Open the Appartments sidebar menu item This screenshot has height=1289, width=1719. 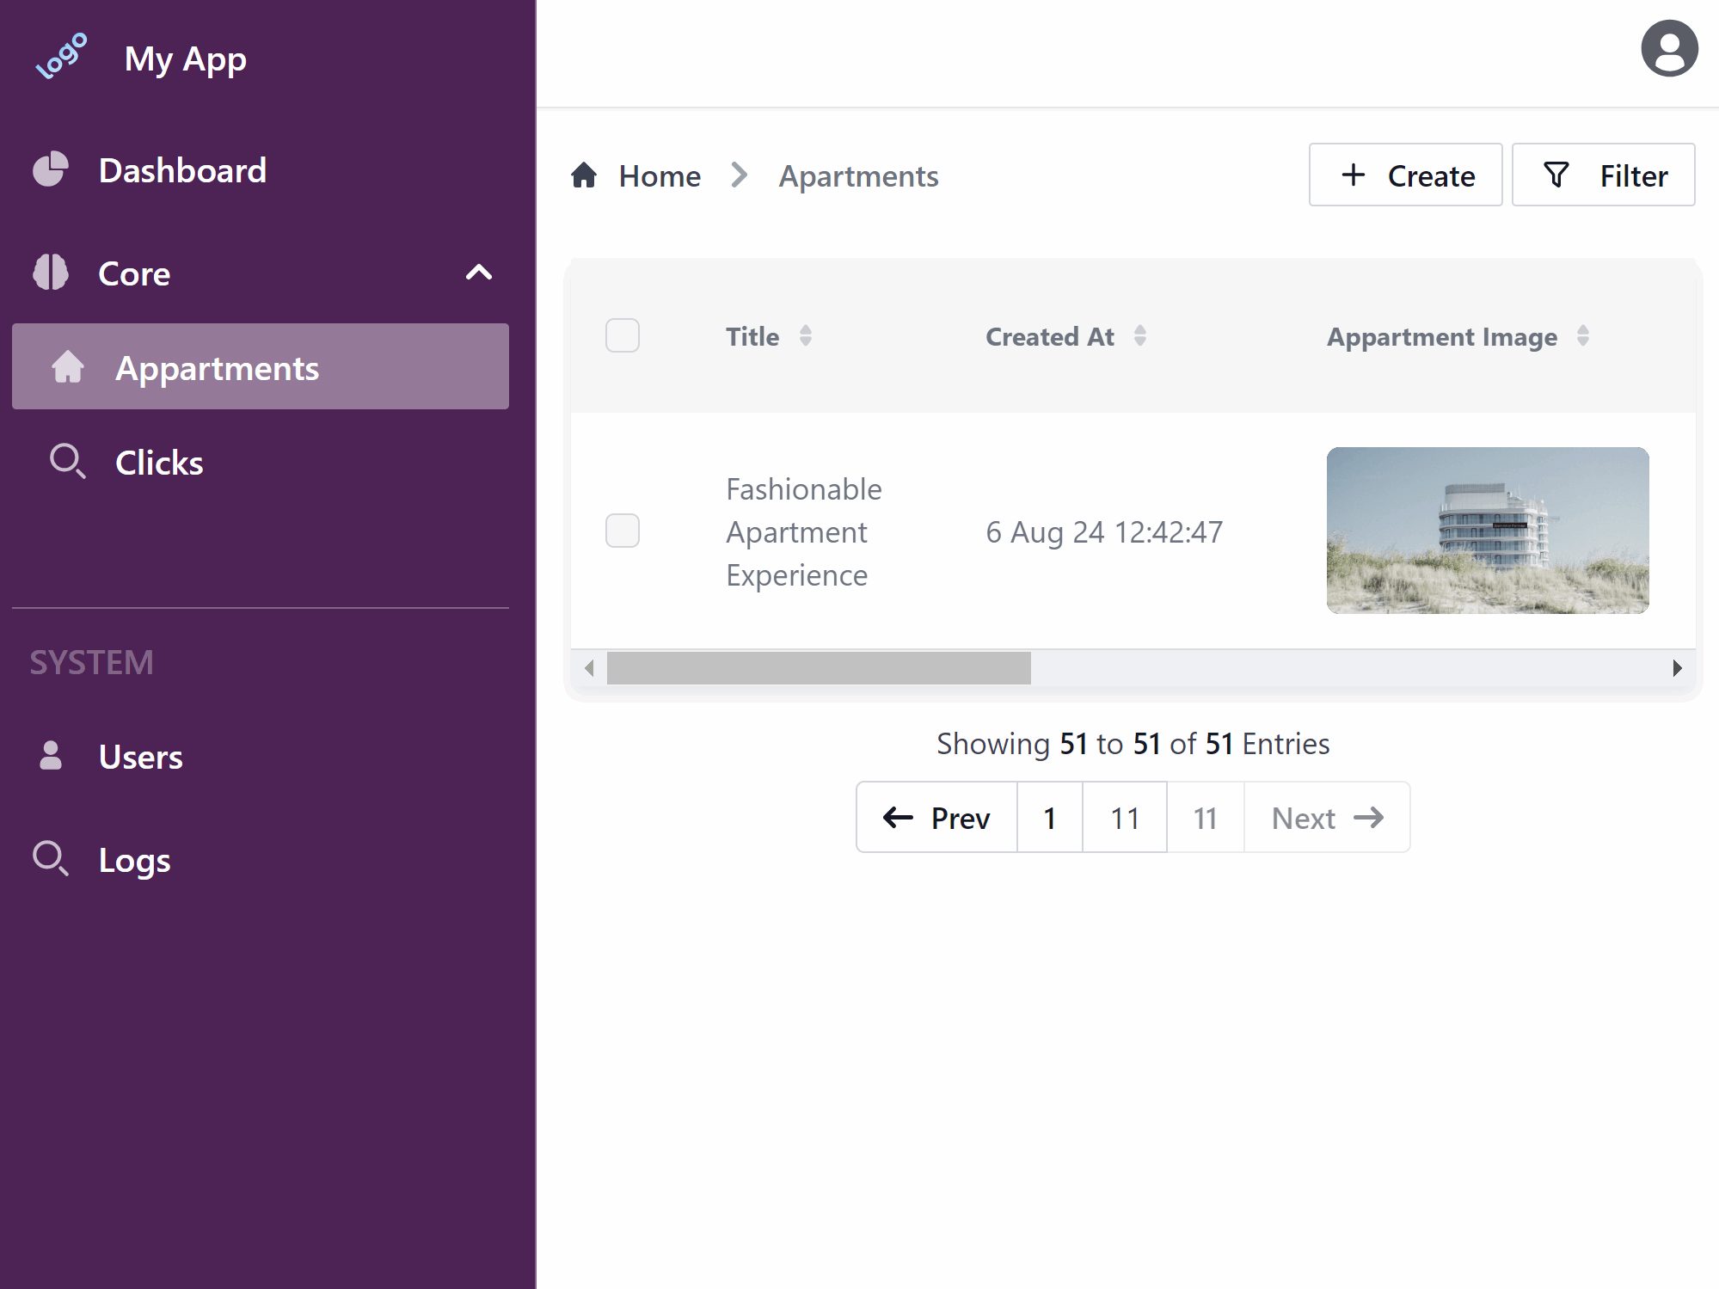pos(260,367)
